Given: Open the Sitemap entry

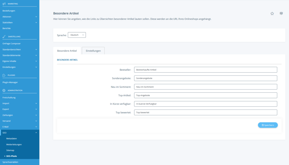Looking at the screenshot, I should 10,150.
